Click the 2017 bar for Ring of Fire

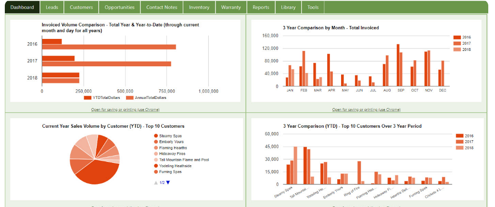(x=359, y=172)
